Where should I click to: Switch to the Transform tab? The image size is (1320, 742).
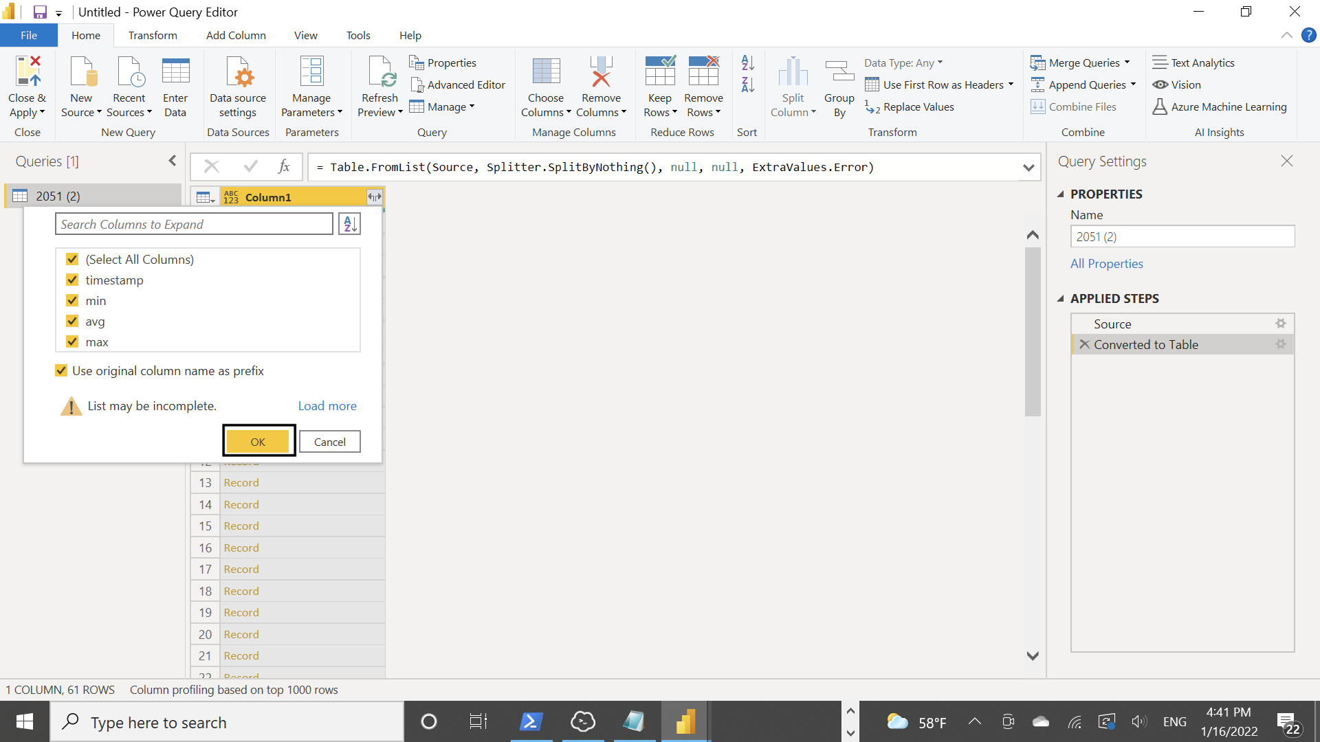point(153,35)
